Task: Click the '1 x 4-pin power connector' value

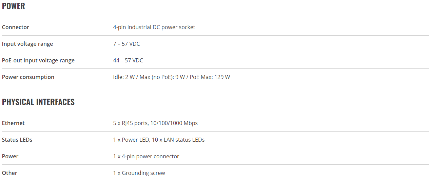Action: (x=146, y=156)
